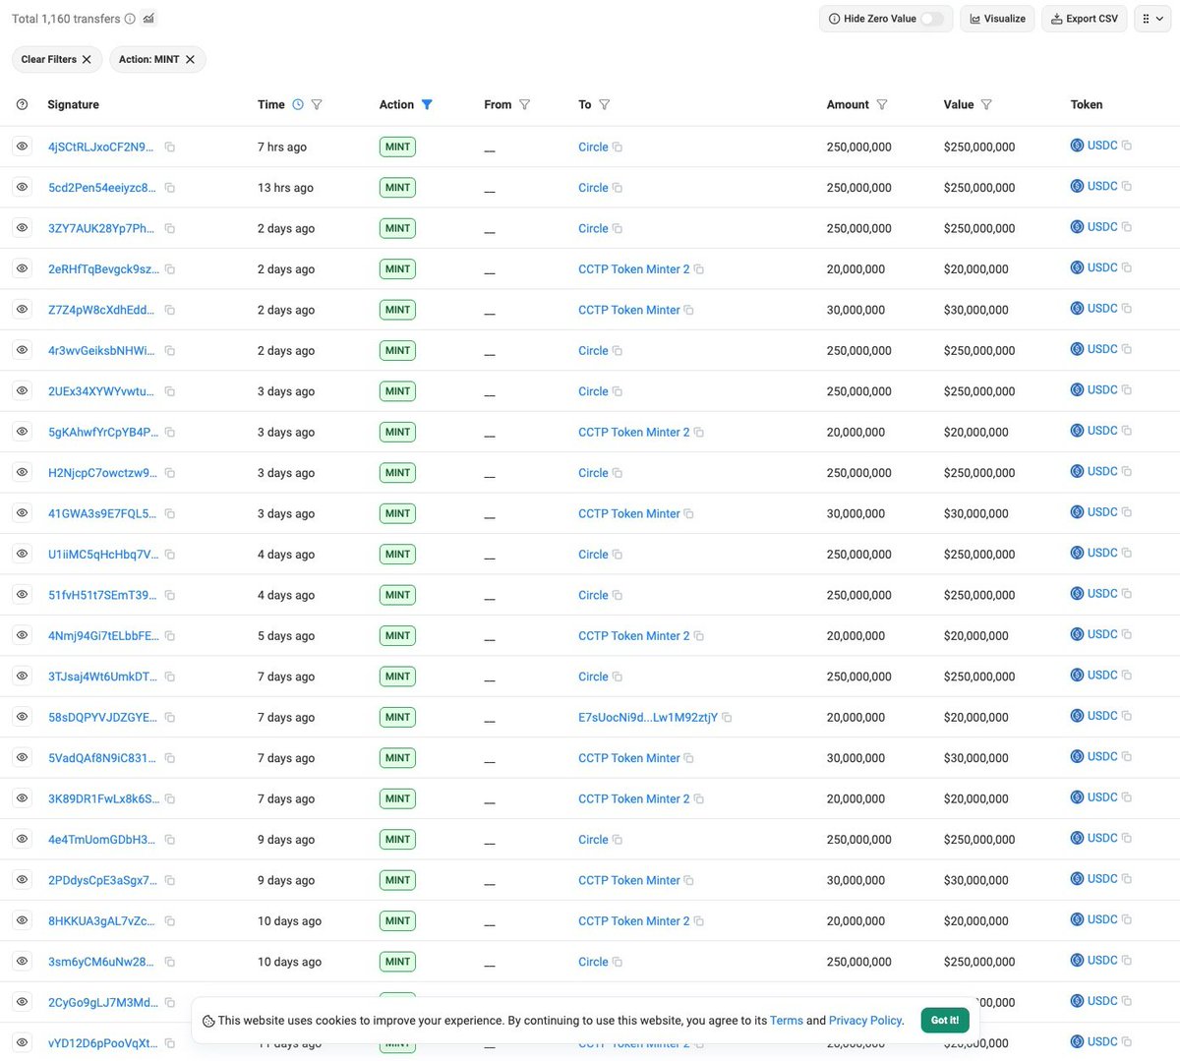Copy signature 5cd2Pen54eeiyzc8 to clipboard
The height and width of the screenshot is (1061, 1180).
pyautogui.click(x=170, y=188)
